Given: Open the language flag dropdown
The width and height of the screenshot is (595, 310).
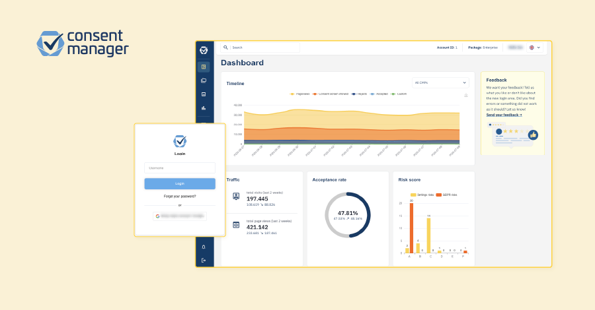Looking at the screenshot, I should click(x=535, y=47).
